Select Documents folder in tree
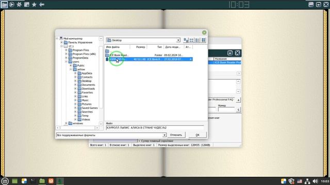Image resolution: width=330 pixels, height=185 pixels. pos(88,85)
